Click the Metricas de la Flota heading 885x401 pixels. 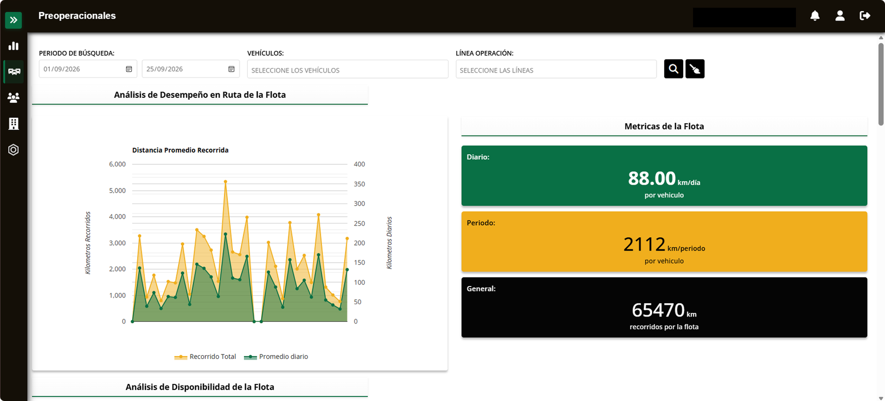(x=664, y=127)
